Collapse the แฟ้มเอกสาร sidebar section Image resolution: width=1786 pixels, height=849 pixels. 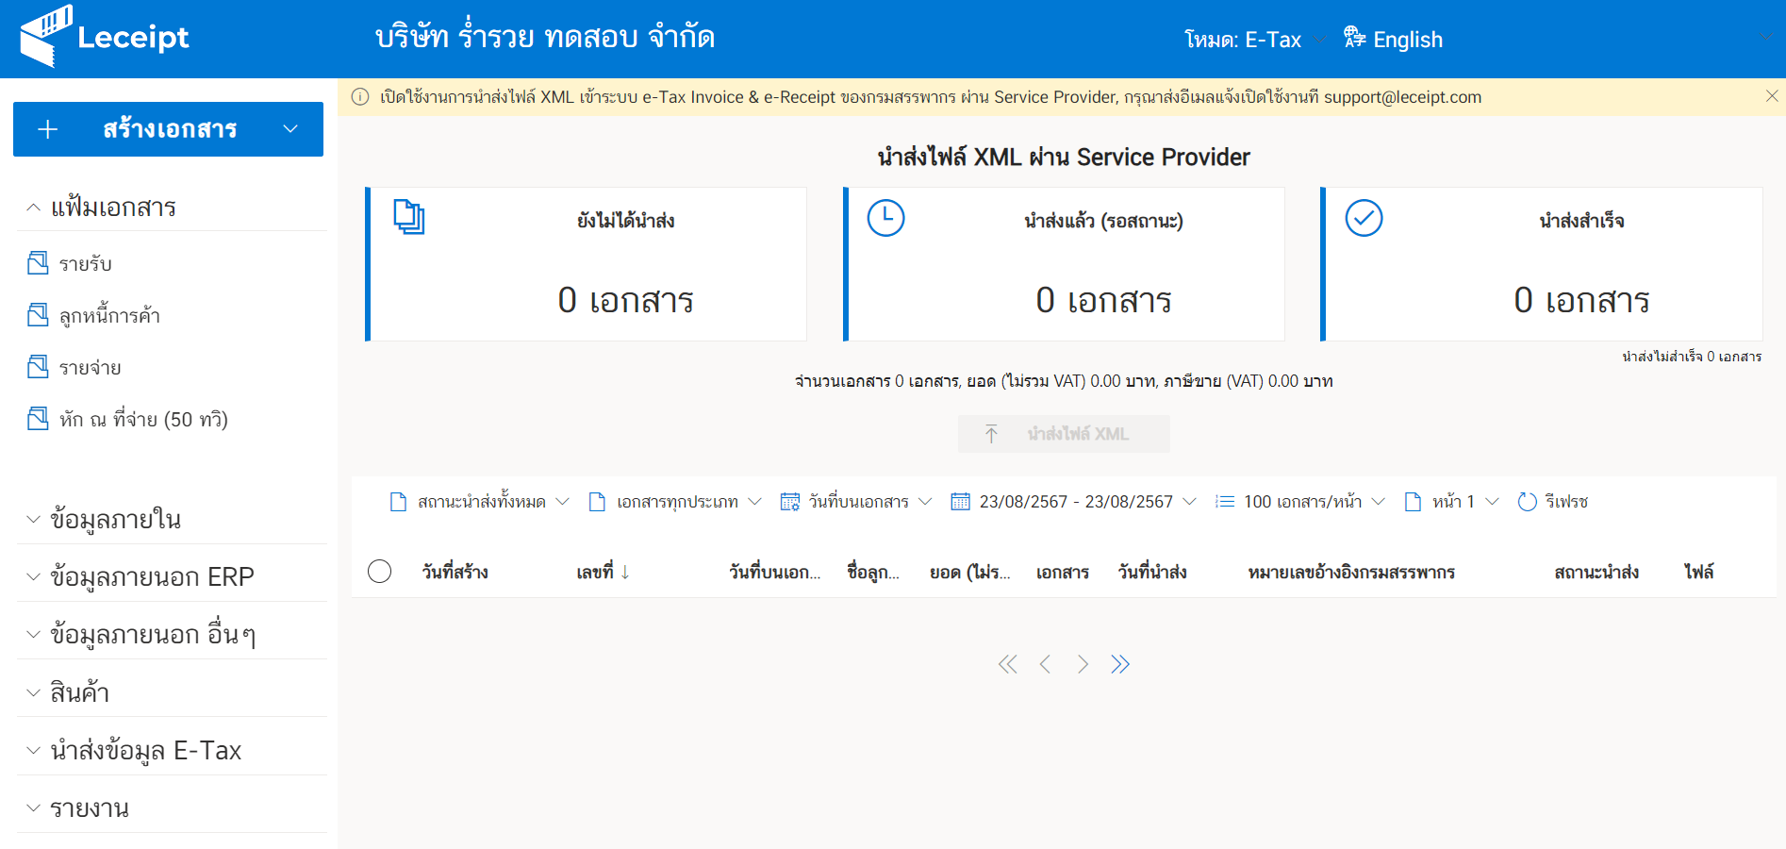tap(31, 207)
